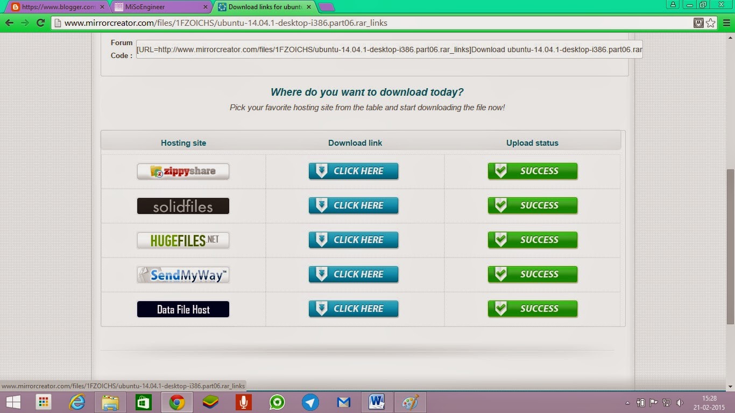Click the SUCCESS status for SendMyWay

533,274
